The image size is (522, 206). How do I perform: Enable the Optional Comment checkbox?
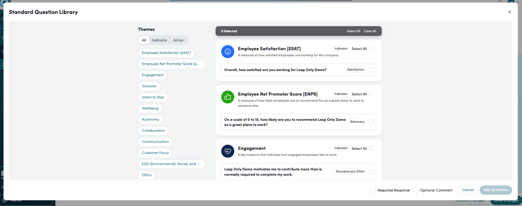416,190
